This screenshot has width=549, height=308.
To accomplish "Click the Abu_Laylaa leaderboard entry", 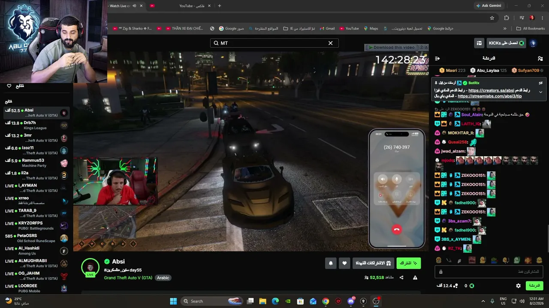I will (x=488, y=71).
